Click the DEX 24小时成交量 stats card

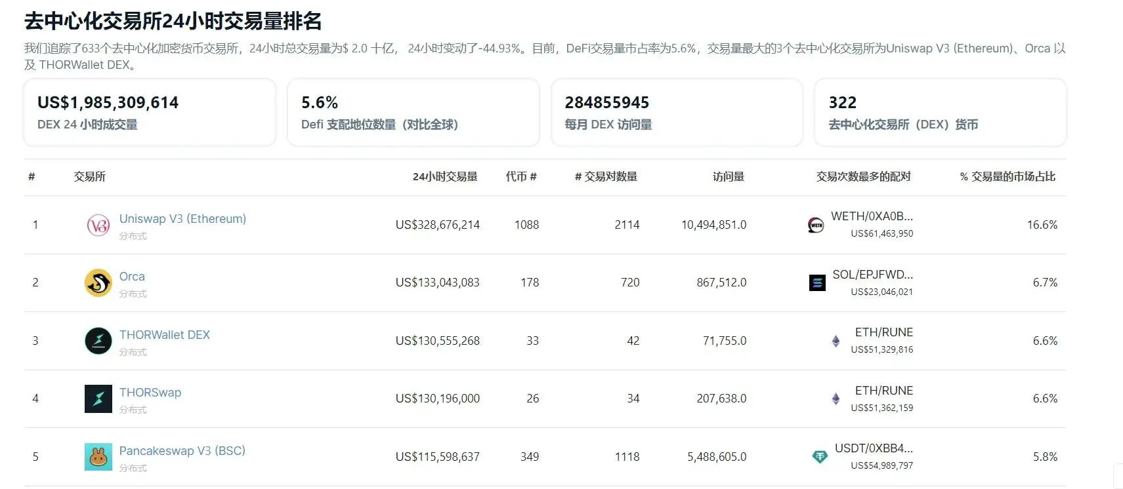tap(150, 113)
